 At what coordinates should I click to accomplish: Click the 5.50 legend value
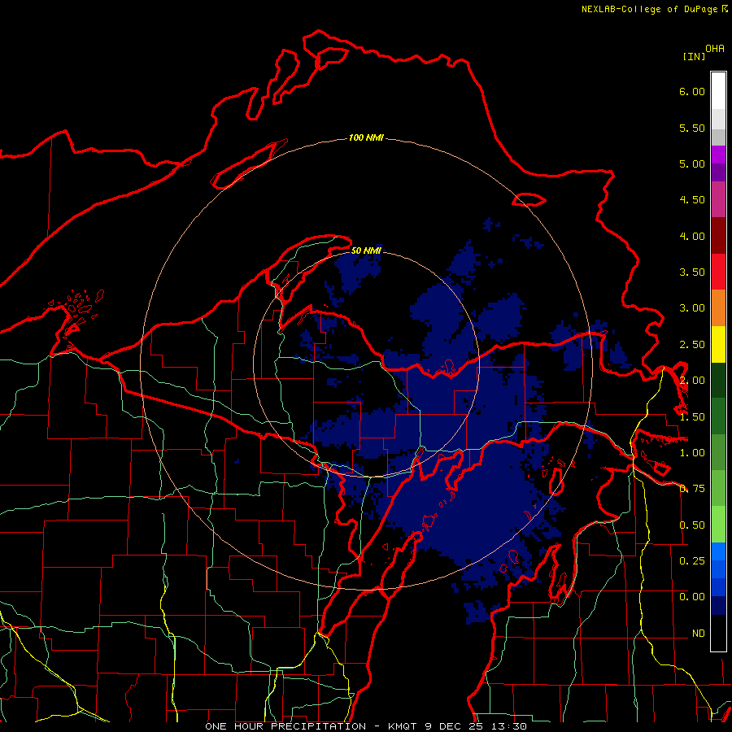point(692,128)
